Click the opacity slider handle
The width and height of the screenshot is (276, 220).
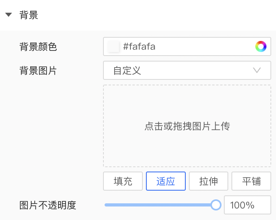point(216,205)
